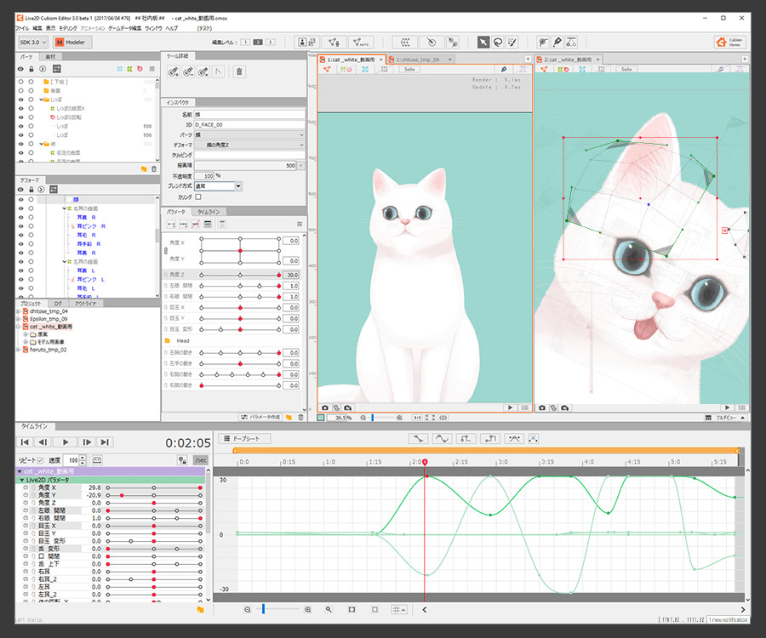Click the 角度 Z parameter slider
Screen dimensions: 766x638
(240, 275)
